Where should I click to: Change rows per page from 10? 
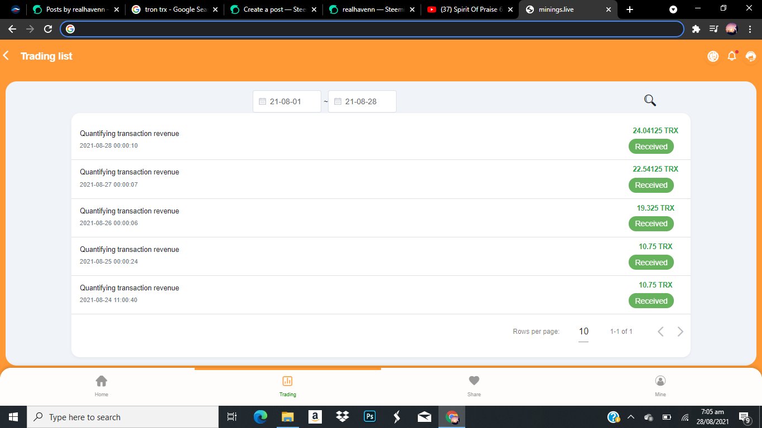click(583, 330)
